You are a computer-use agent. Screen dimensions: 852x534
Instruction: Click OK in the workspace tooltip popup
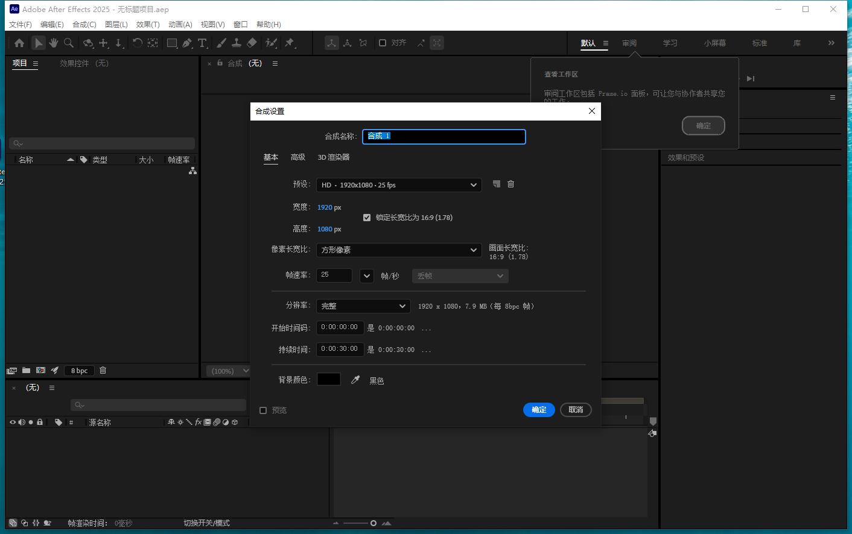click(x=704, y=125)
